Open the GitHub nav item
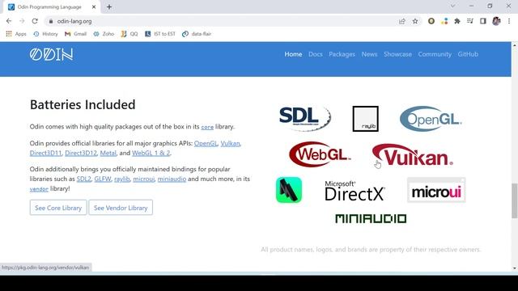This screenshot has height=291, width=518. pos(468,54)
